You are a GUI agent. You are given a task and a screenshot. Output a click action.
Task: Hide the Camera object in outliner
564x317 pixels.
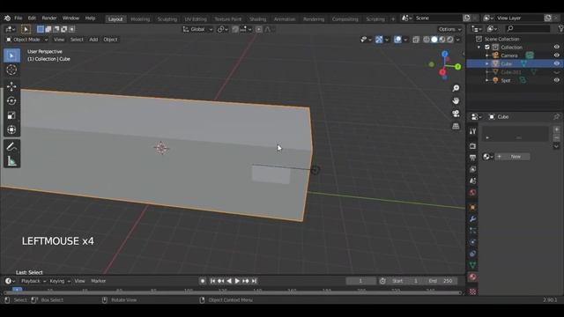[x=556, y=55]
